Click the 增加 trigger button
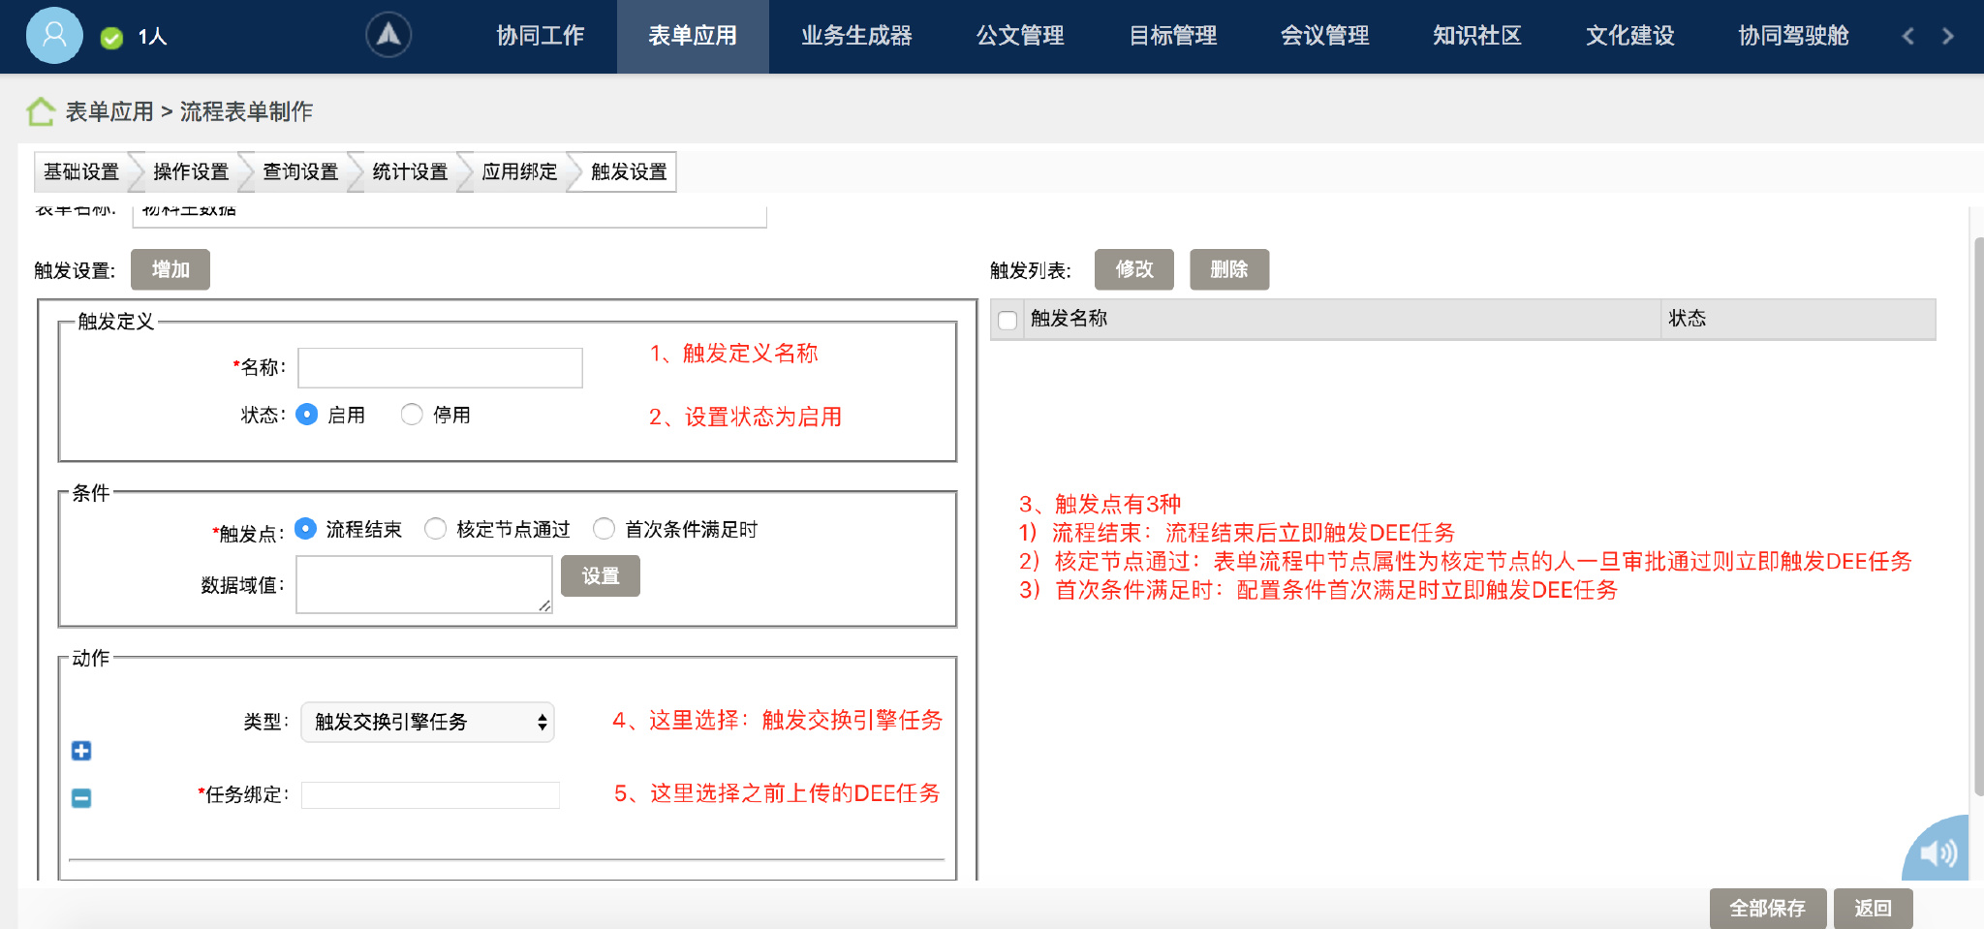This screenshot has height=929, width=1984. click(x=170, y=269)
